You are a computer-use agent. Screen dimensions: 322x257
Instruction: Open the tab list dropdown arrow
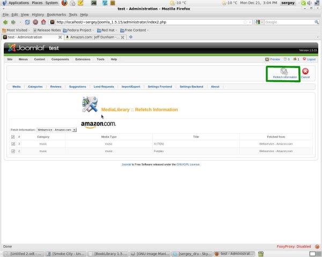point(318,37)
